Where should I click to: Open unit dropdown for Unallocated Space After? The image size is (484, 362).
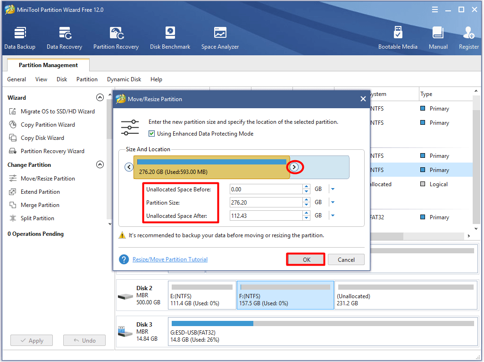(333, 216)
